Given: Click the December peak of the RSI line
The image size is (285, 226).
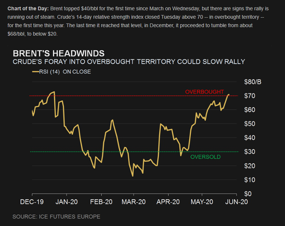Looking at the screenshot, I should tap(54, 92).
